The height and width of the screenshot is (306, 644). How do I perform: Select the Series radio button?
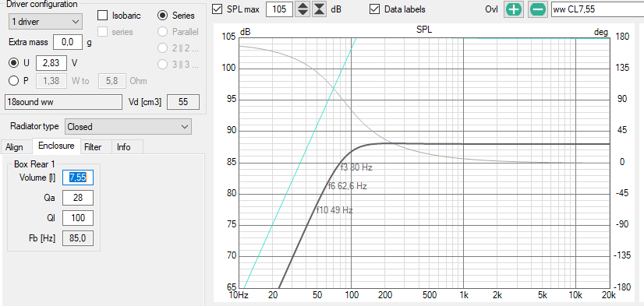coord(163,16)
